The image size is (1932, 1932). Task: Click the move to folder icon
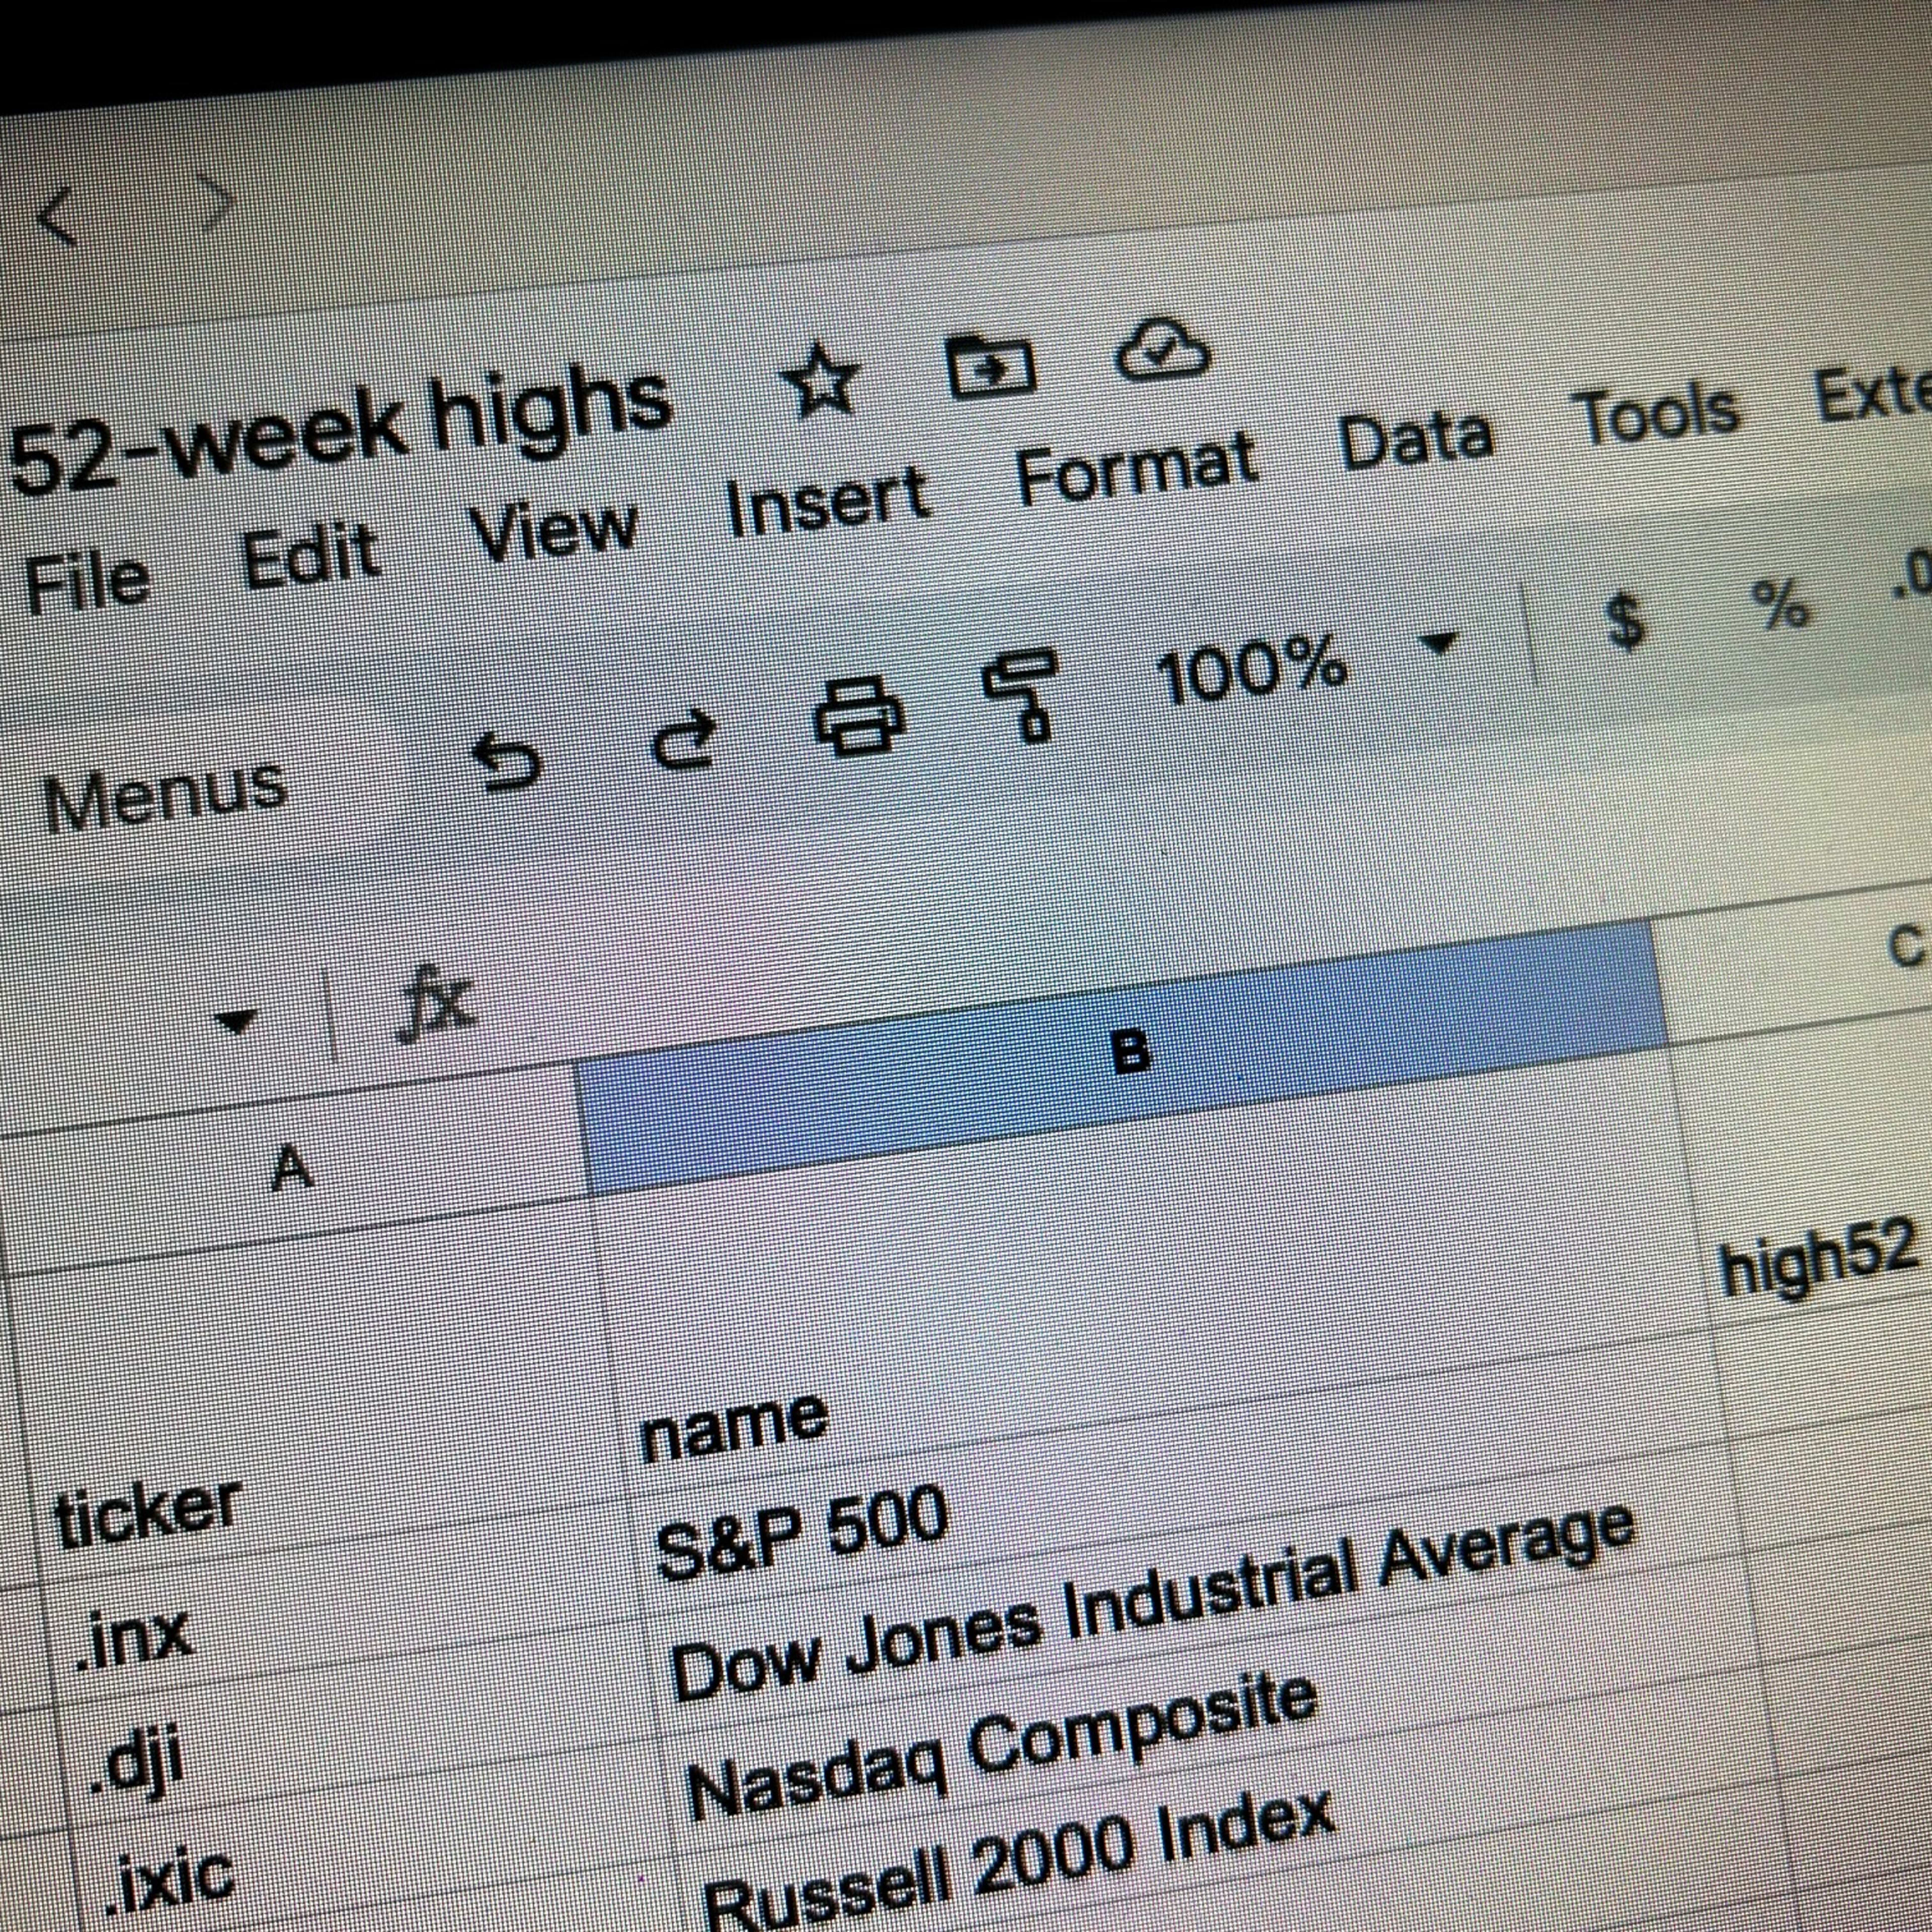pos(990,365)
